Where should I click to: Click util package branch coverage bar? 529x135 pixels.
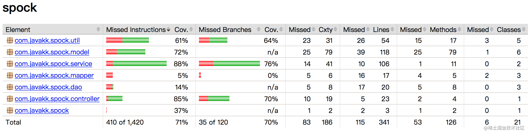tap(213, 40)
